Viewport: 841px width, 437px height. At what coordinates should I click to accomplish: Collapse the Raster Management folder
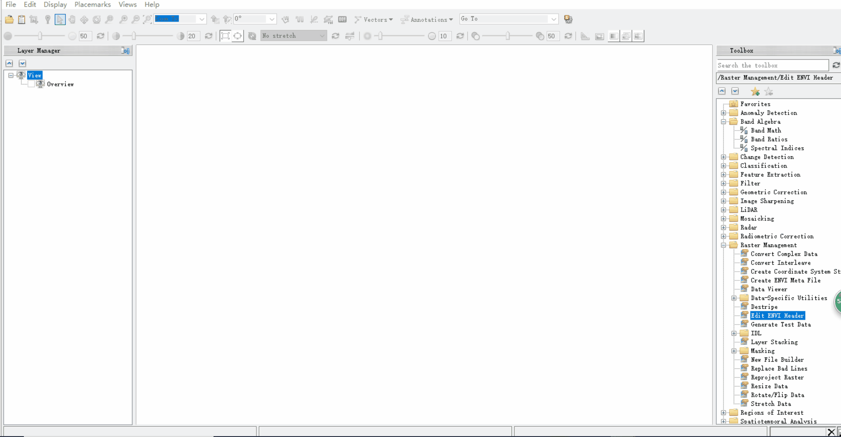[x=724, y=245]
